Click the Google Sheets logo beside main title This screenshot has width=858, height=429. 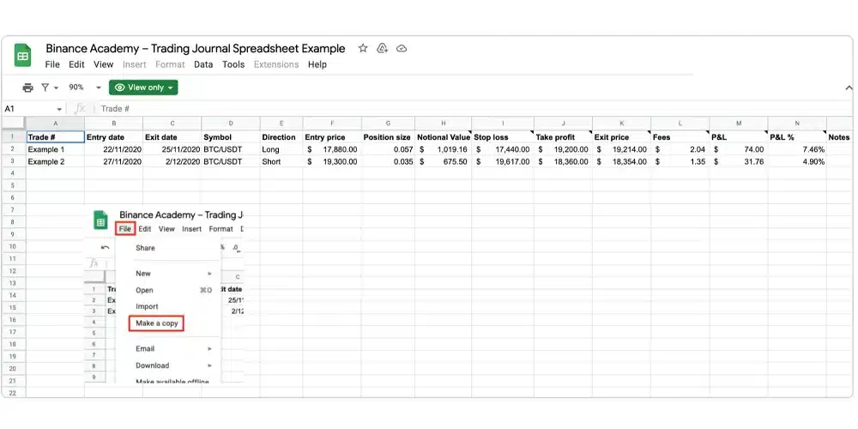point(23,55)
